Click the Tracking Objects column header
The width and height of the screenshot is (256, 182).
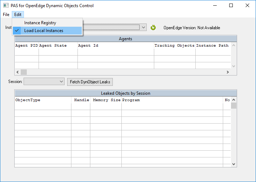(175, 46)
